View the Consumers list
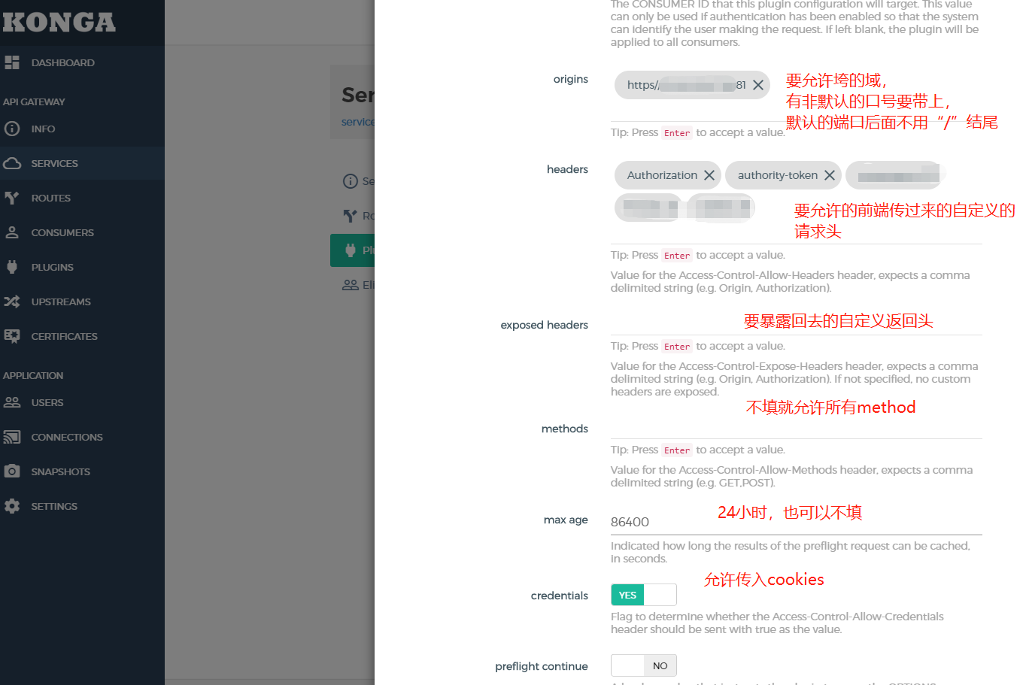Image resolution: width=1026 pixels, height=685 pixels. pos(62,232)
